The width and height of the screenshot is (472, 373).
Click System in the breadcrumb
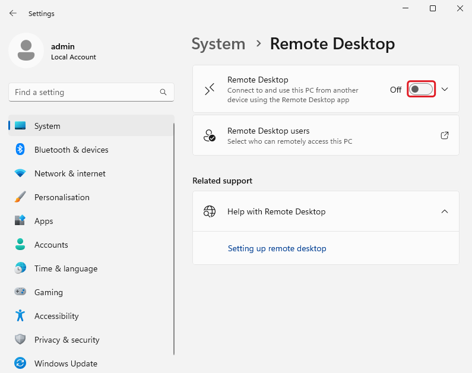tap(218, 44)
